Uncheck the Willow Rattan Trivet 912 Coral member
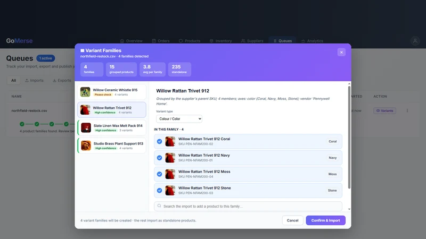Screen dimensions: 426x239 click(159, 141)
